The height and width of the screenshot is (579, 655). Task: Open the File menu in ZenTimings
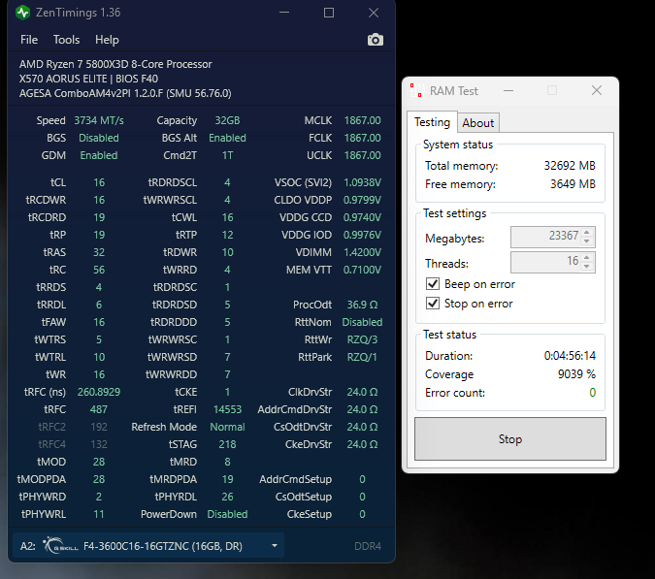coord(29,40)
